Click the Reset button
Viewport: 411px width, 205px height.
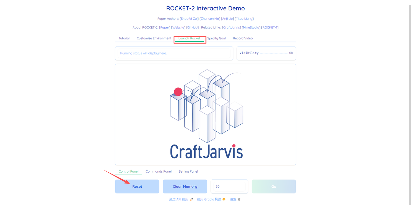coord(137,186)
